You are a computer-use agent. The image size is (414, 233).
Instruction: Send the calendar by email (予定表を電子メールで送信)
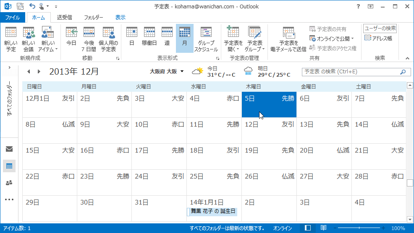288,39
